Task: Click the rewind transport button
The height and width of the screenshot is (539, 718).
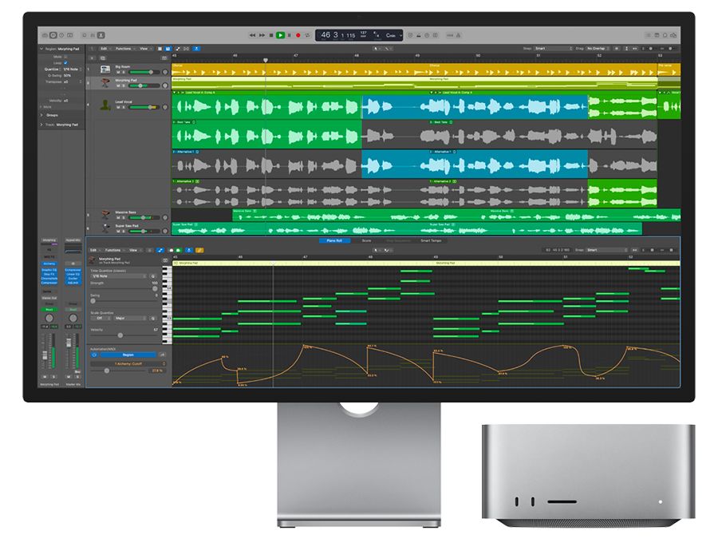Action: click(x=252, y=35)
